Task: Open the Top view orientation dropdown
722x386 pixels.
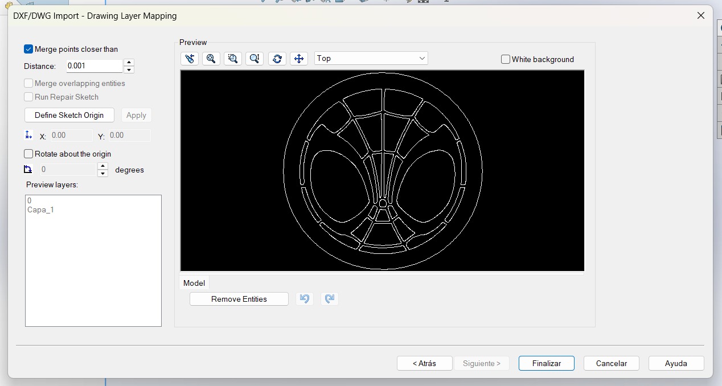Action: point(371,58)
